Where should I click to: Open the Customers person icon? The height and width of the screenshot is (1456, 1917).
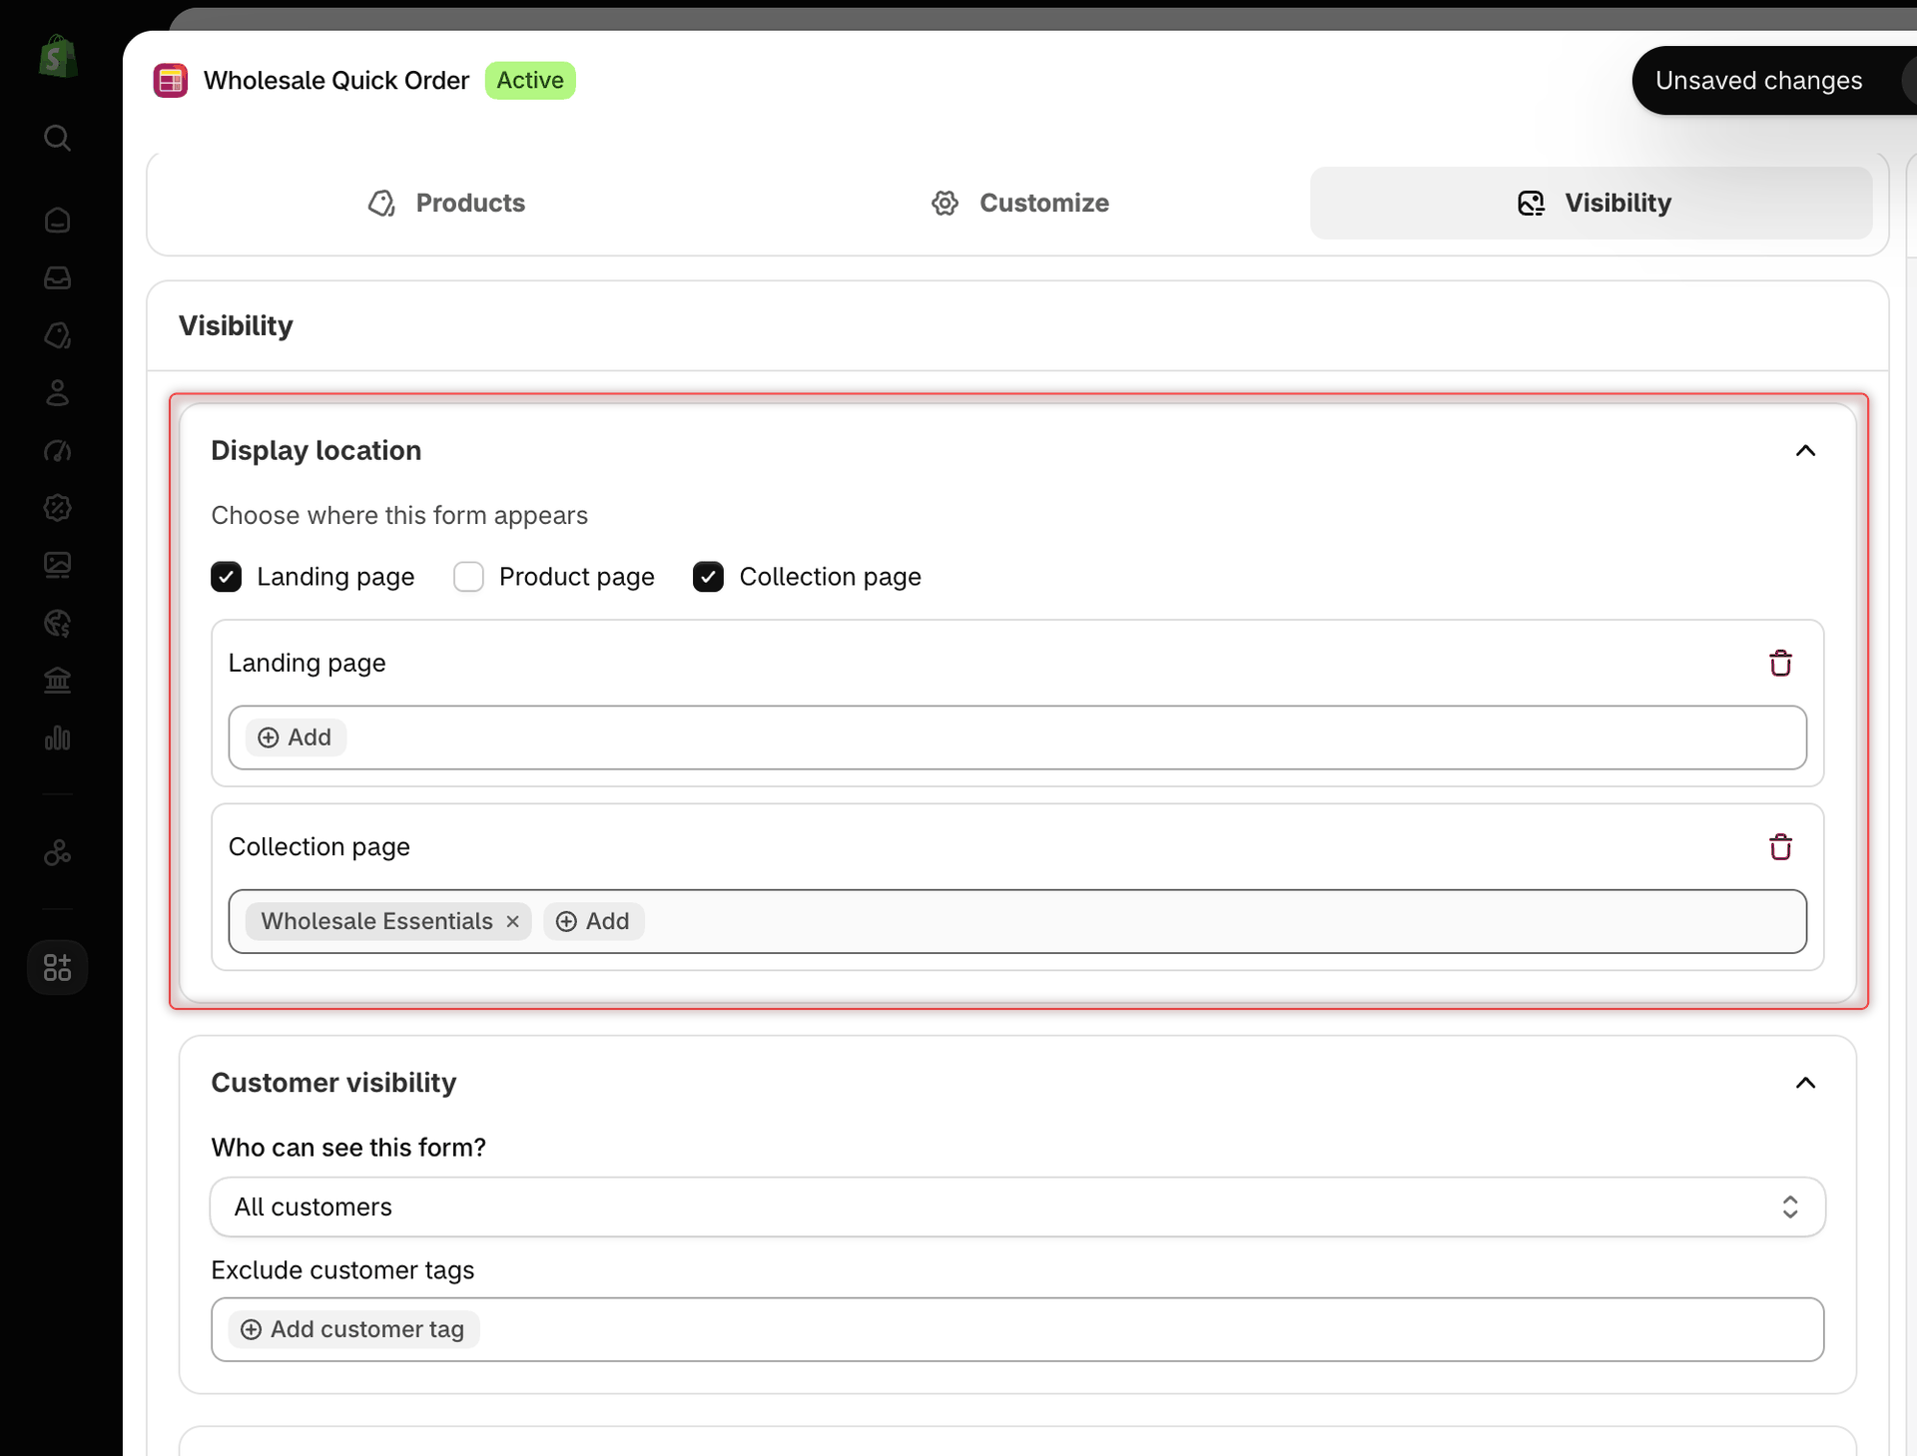57,393
